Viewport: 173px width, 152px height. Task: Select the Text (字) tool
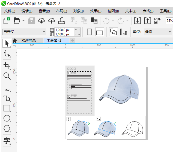tap(7, 141)
